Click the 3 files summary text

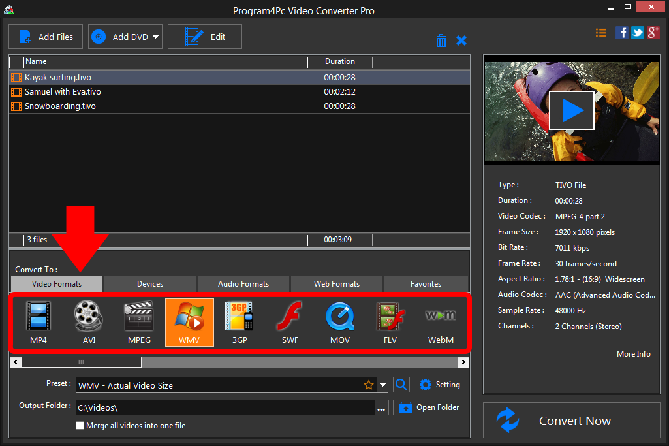click(37, 240)
